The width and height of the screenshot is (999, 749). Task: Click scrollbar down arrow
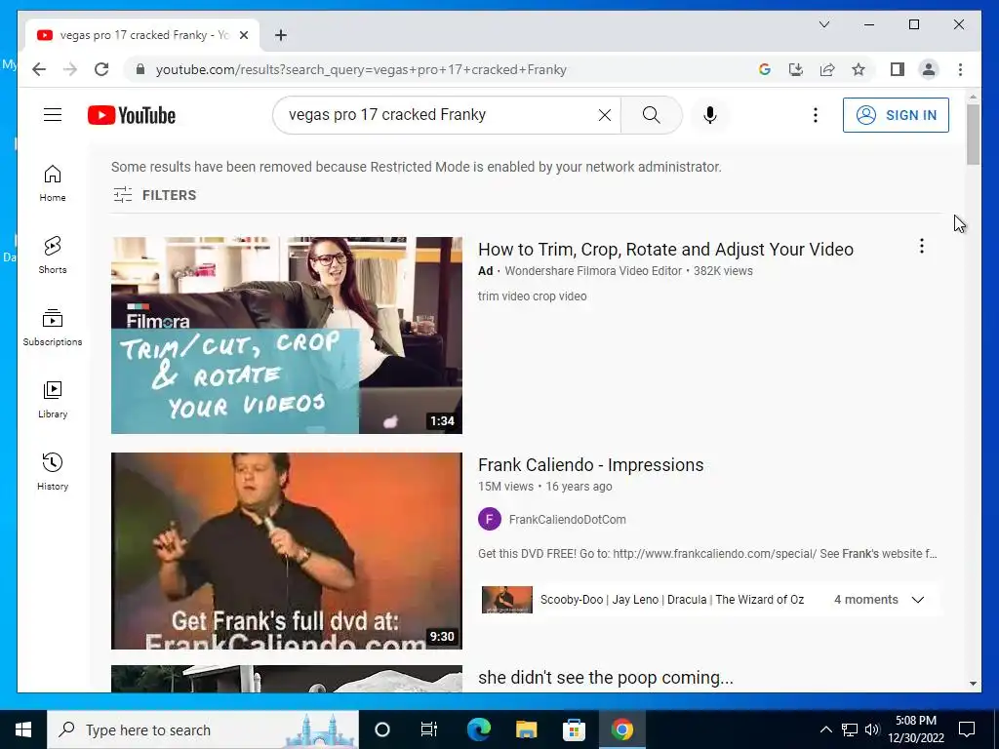(x=973, y=684)
